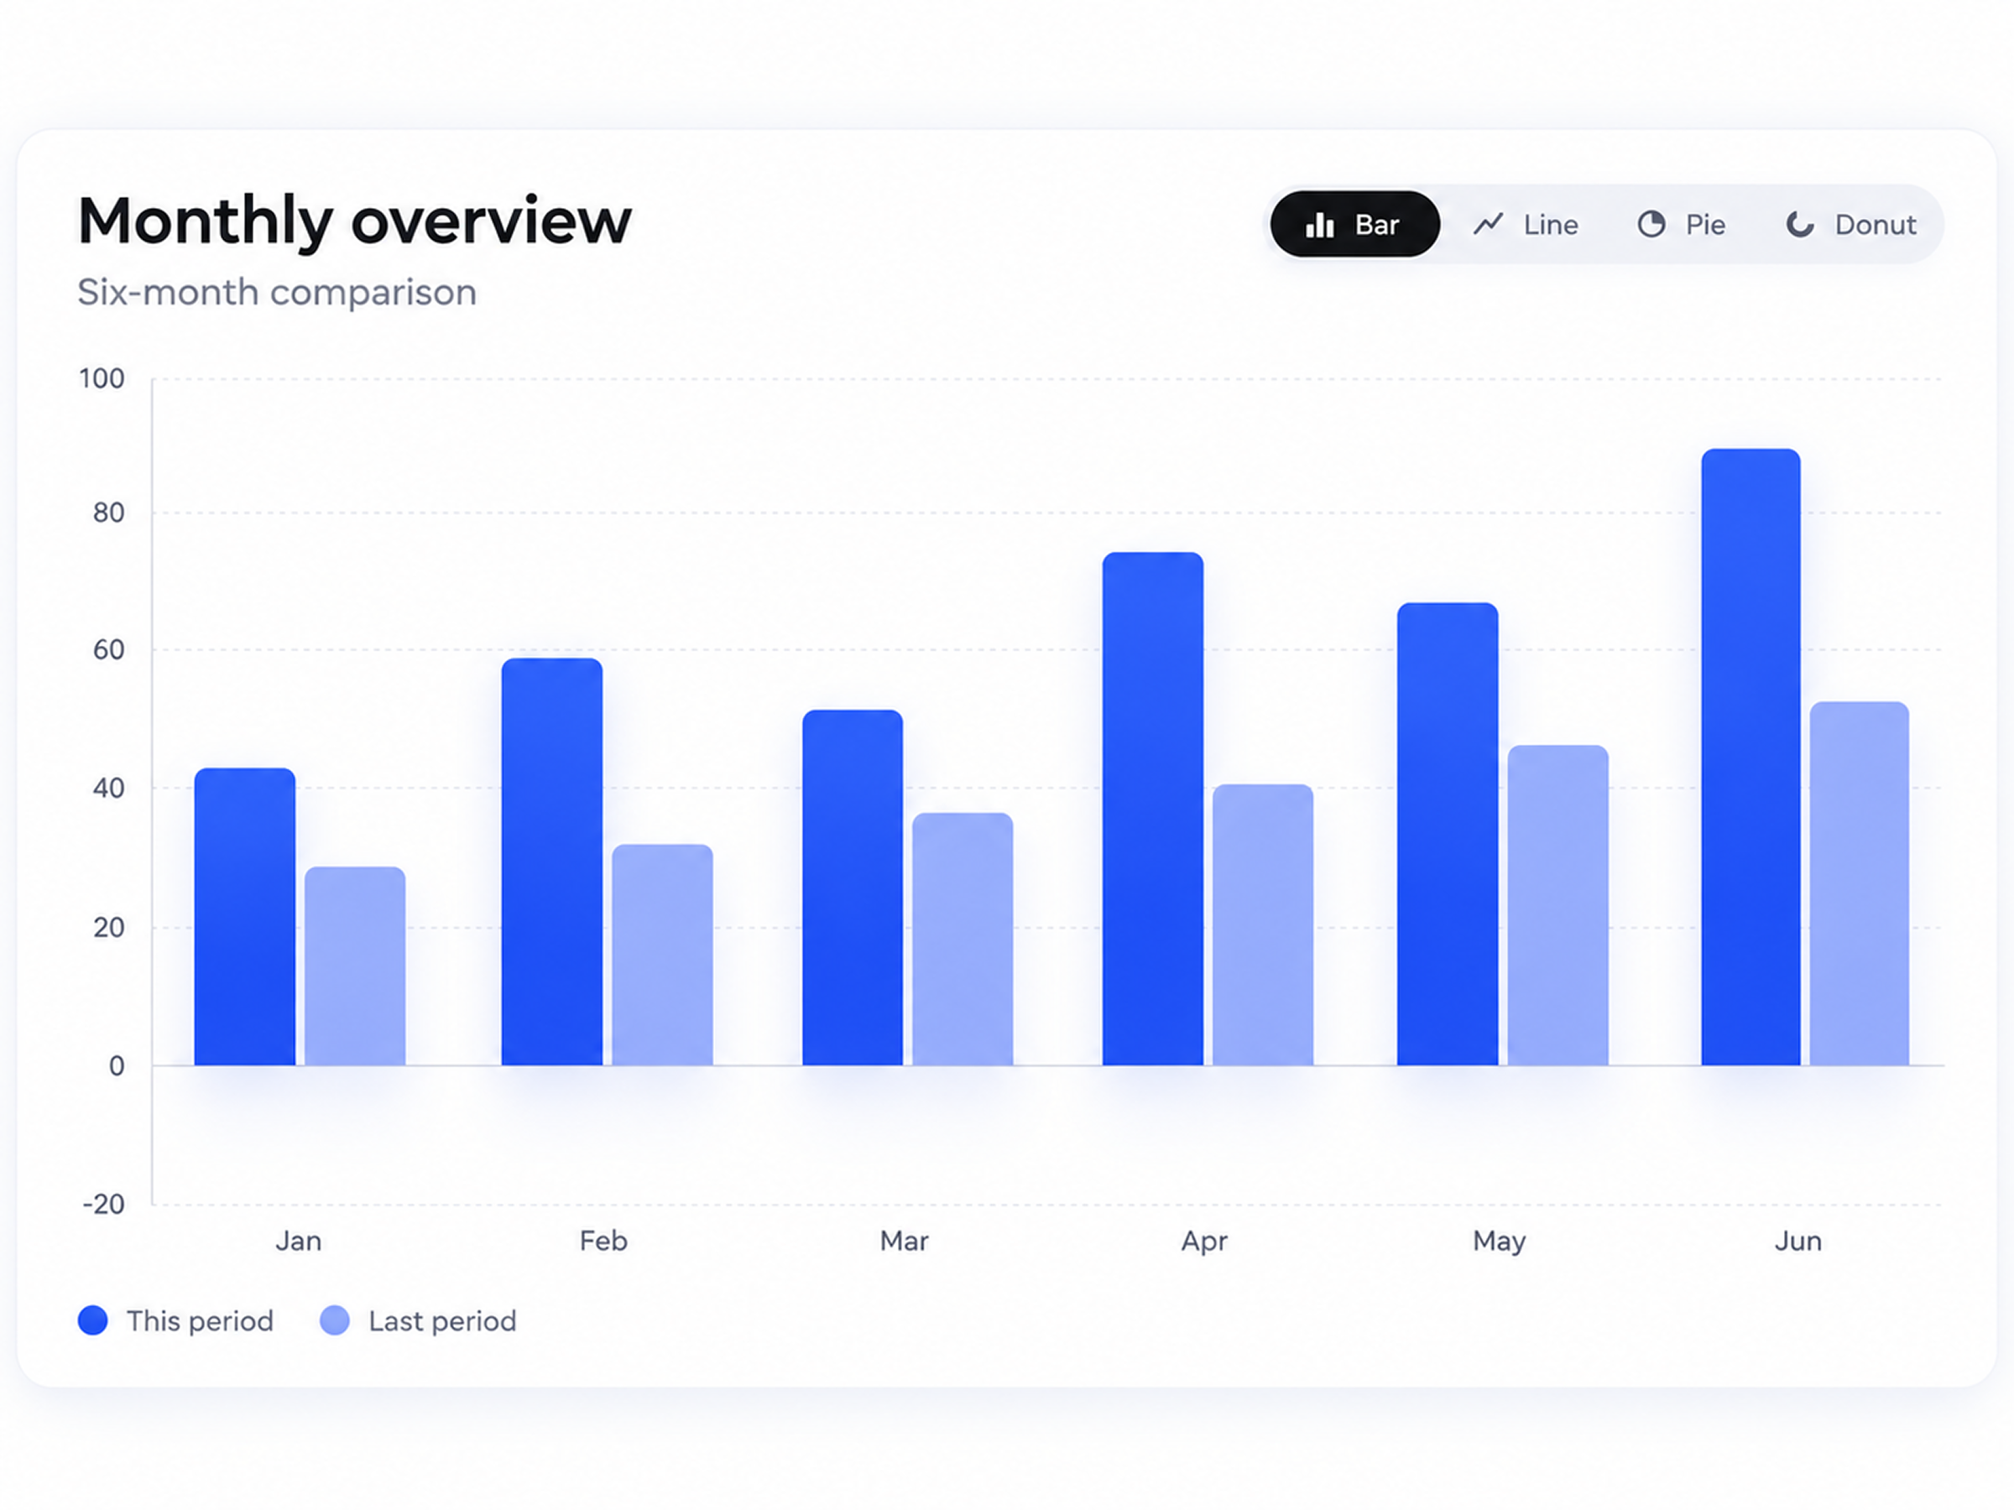Click the 100 y-axis value

pyautogui.click(x=101, y=378)
